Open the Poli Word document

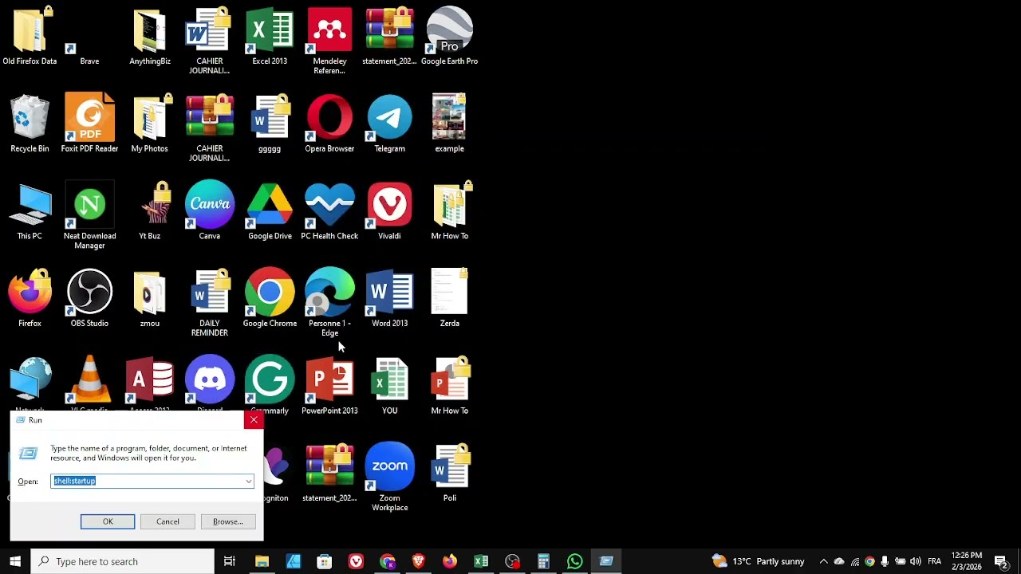[x=450, y=474]
